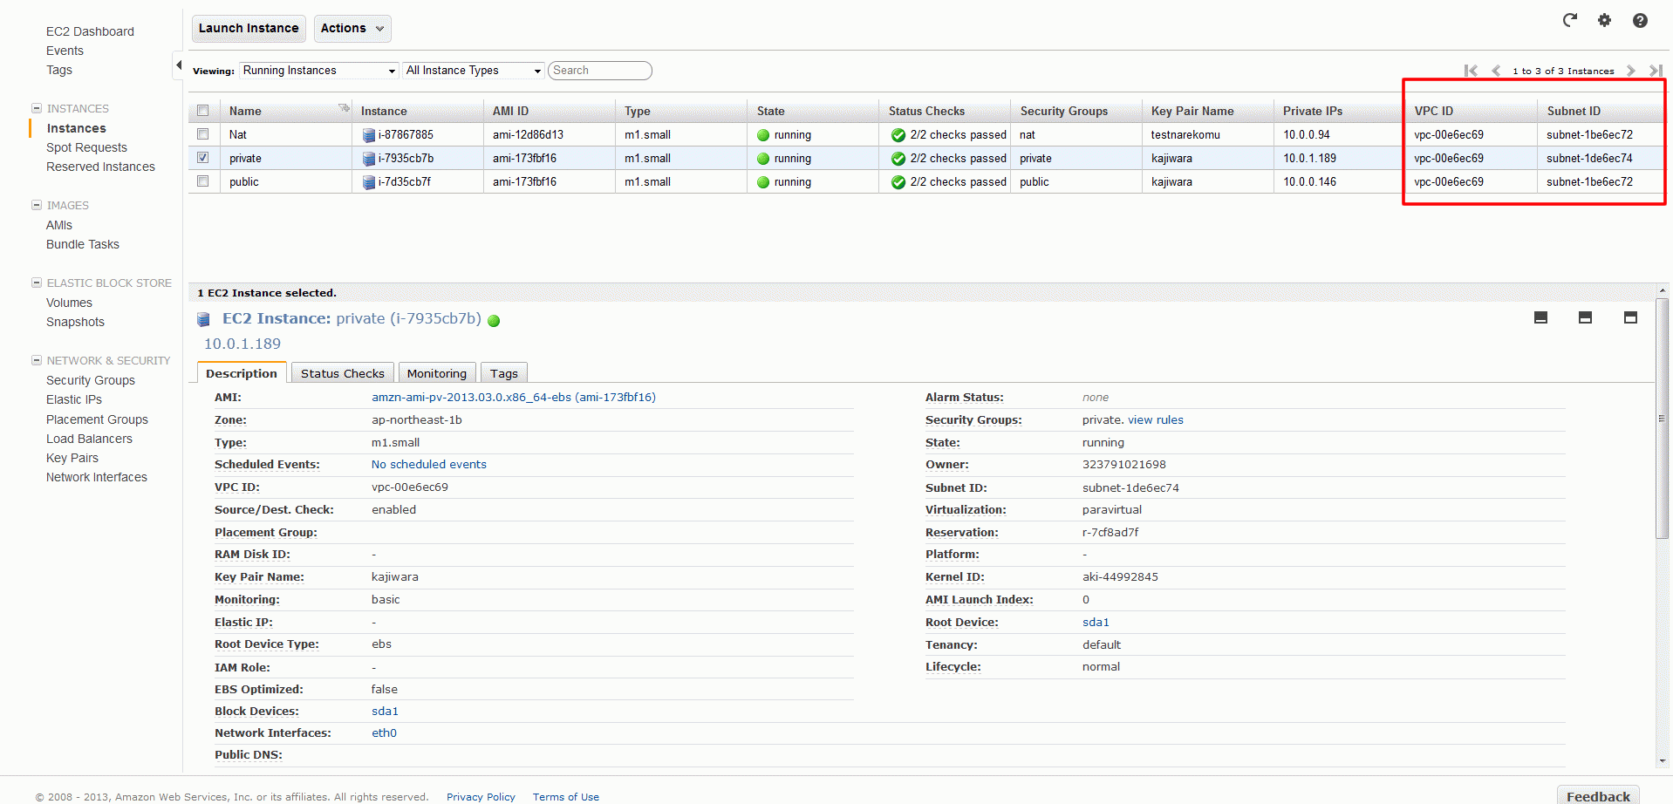Click No scheduled events link
Viewport: 1673px width, 804px height.
pyautogui.click(x=429, y=465)
